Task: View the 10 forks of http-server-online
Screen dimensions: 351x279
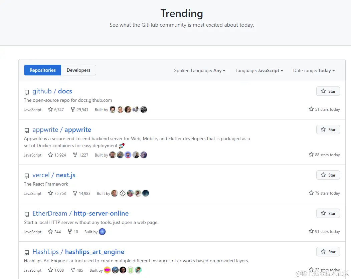Action: click(73, 232)
